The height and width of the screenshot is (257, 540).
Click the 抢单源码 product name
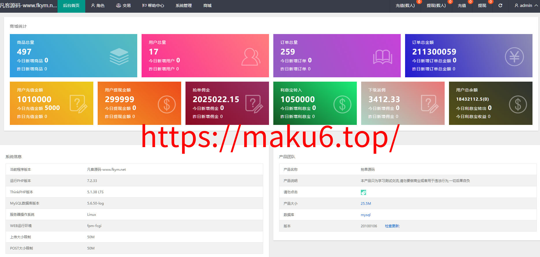tap(368, 170)
